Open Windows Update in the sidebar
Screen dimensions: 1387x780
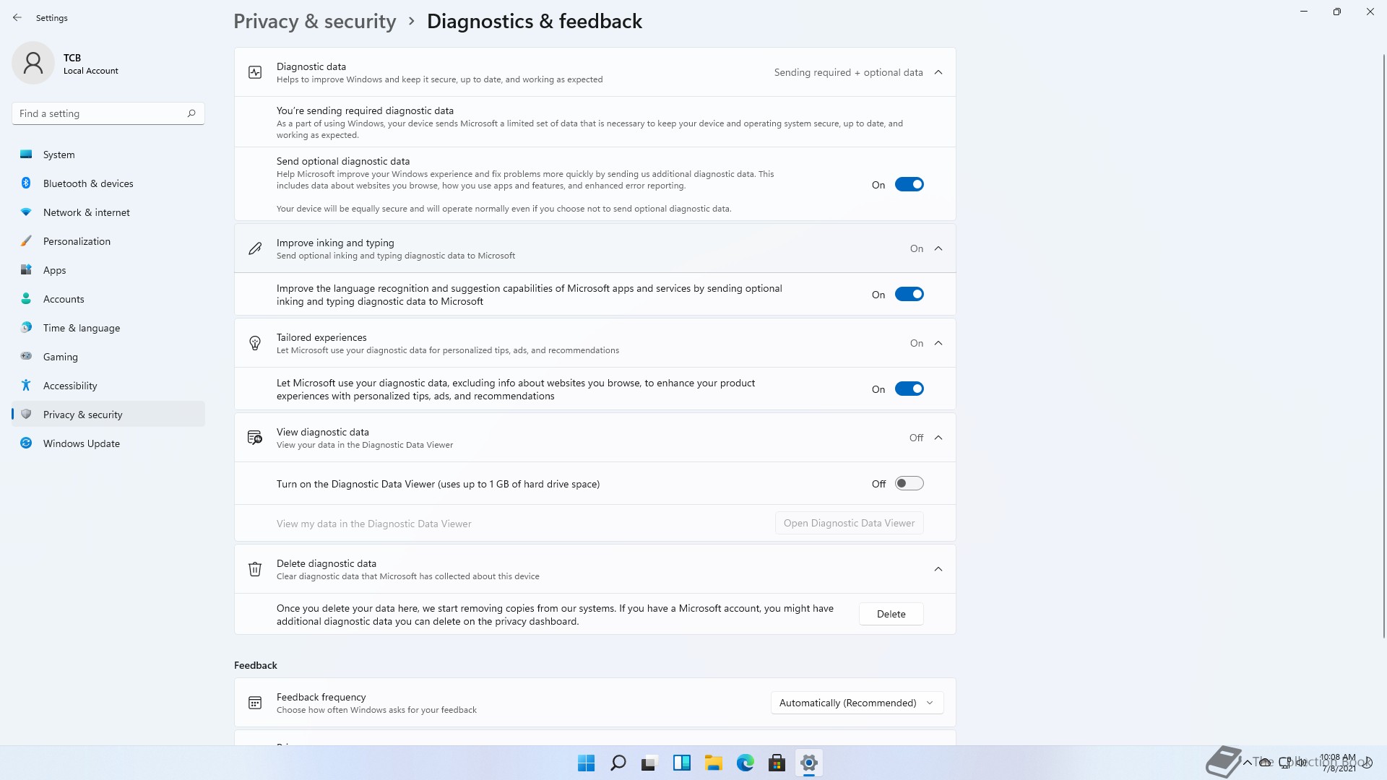coord(108,443)
